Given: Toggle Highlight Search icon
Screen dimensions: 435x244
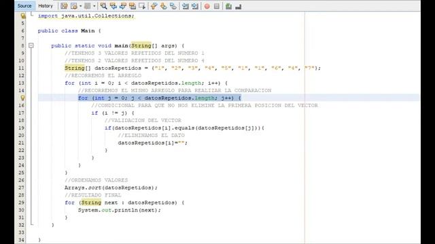Looking at the screenshot, I should click(133, 6).
